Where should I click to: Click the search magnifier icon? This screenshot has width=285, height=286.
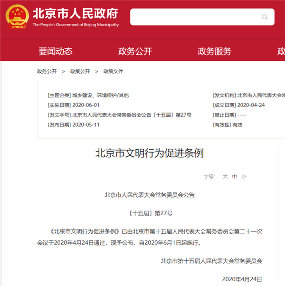pyautogui.click(x=265, y=17)
